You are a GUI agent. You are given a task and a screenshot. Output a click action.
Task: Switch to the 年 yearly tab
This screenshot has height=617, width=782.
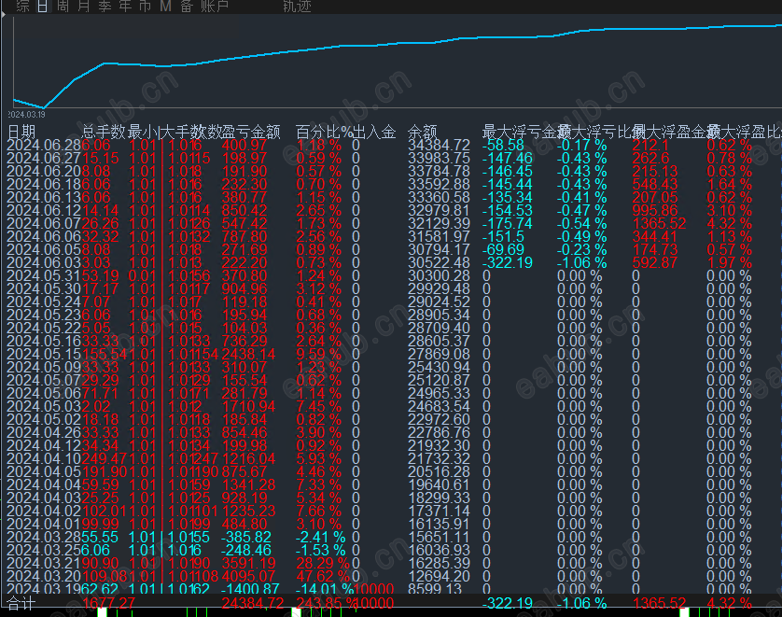(x=125, y=6)
